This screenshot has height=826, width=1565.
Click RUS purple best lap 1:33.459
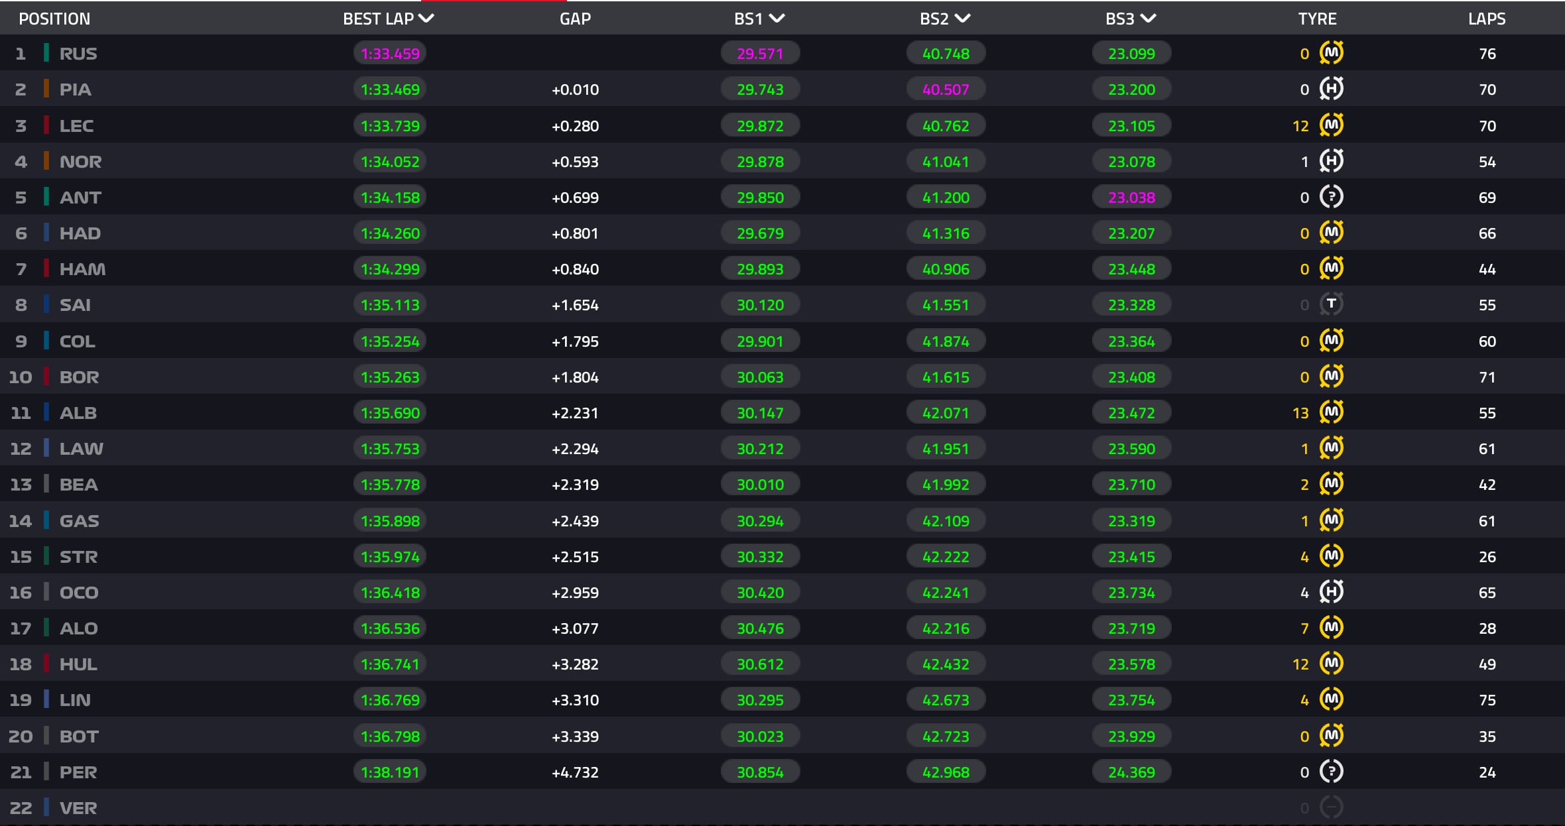pyautogui.click(x=390, y=54)
